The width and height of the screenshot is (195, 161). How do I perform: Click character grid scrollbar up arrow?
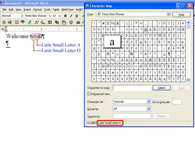tap(188, 22)
